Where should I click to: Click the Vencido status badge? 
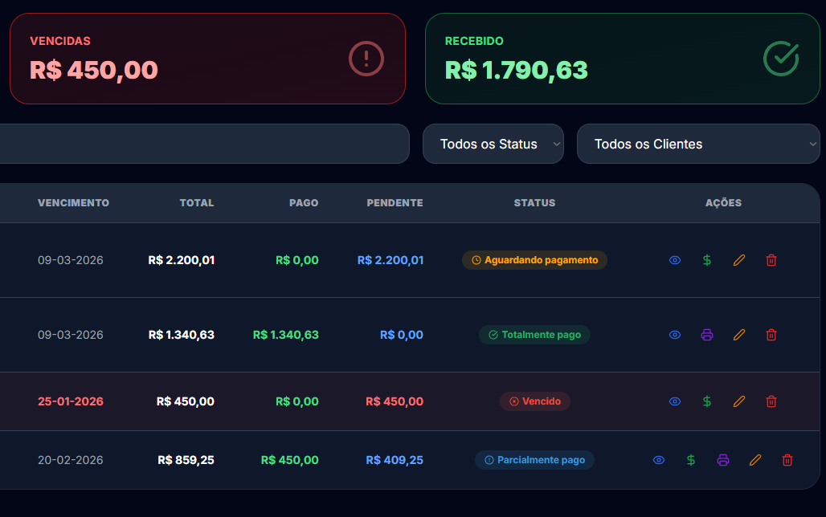pyautogui.click(x=534, y=401)
